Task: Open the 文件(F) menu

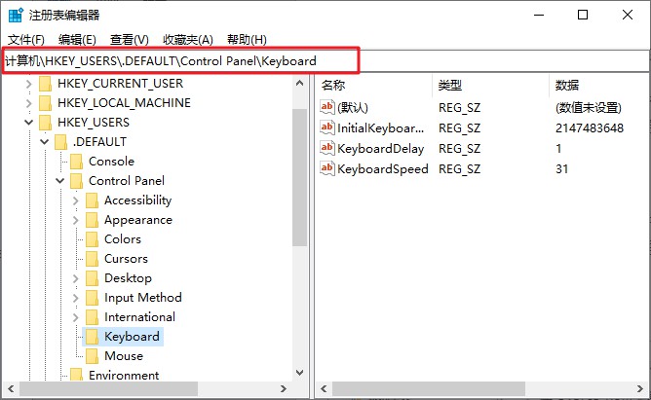Action: (x=26, y=40)
